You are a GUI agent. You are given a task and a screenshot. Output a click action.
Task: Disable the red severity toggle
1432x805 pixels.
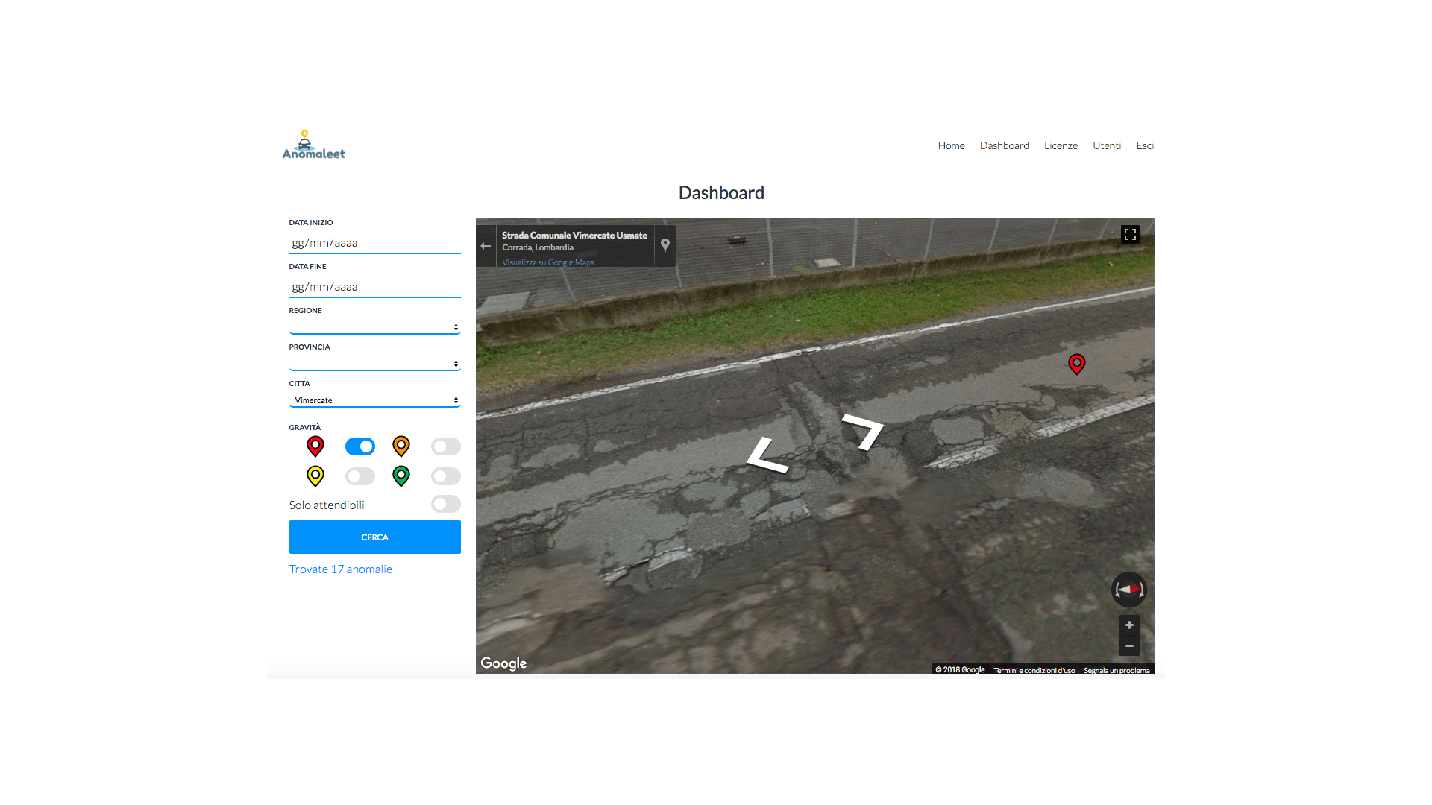360,446
